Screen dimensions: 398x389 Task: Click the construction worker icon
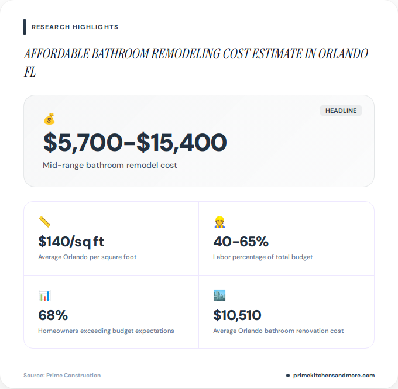[x=219, y=222]
